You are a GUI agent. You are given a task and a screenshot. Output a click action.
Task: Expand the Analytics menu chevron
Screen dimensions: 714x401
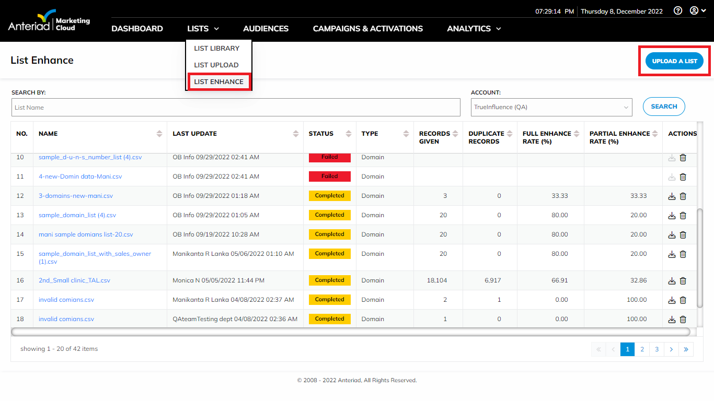(499, 29)
